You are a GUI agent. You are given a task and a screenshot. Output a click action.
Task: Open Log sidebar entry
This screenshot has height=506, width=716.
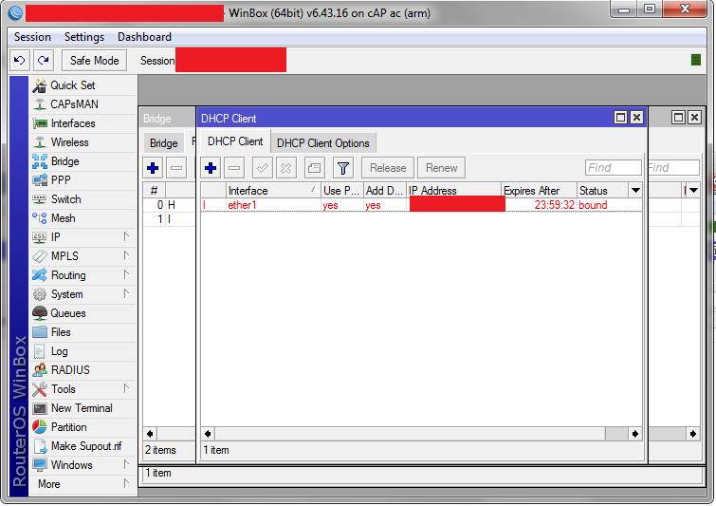coord(83,351)
